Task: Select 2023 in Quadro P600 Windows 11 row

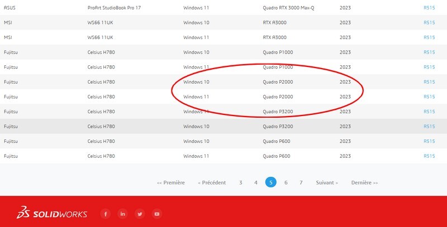Action: [x=345, y=156]
